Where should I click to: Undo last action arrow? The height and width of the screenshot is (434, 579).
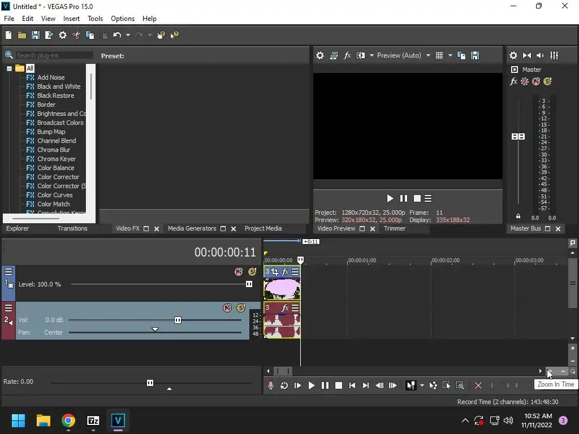click(117, 35)
